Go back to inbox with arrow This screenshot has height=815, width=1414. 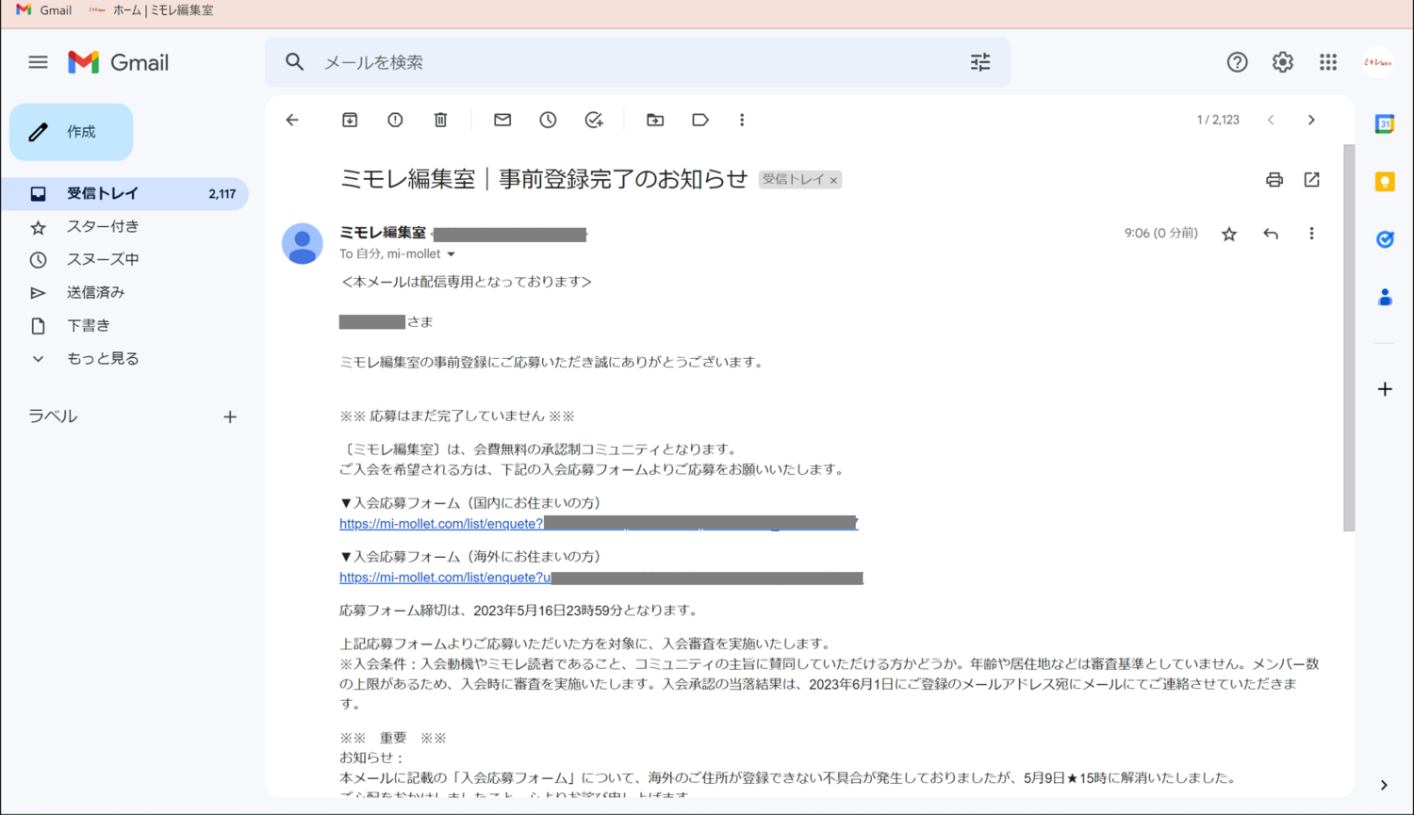click(x=292, y=120)
